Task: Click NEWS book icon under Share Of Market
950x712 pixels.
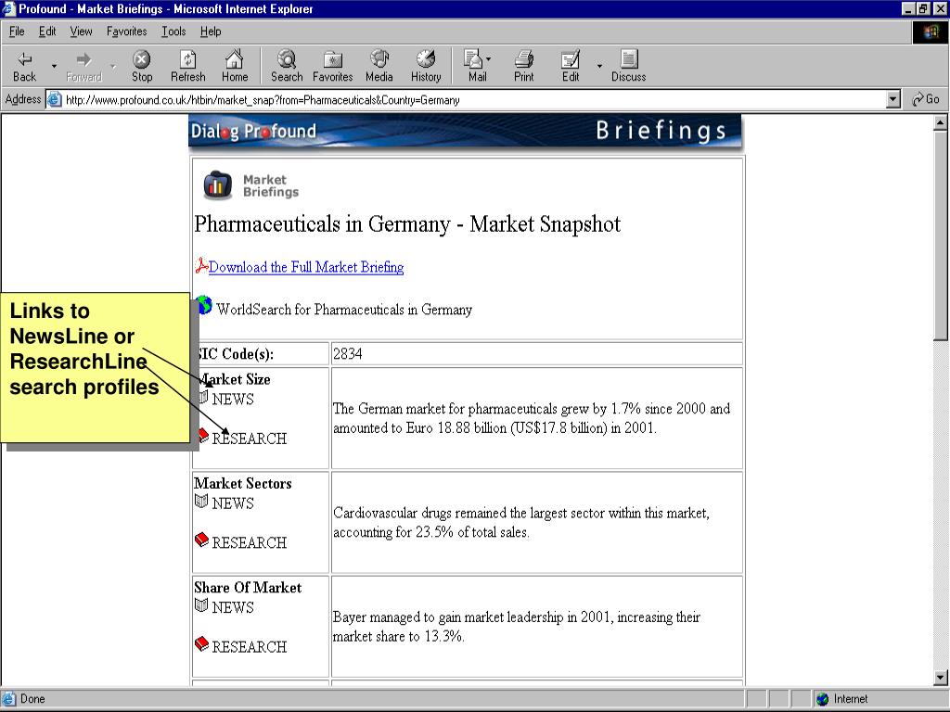Action: tap(201, 605)
